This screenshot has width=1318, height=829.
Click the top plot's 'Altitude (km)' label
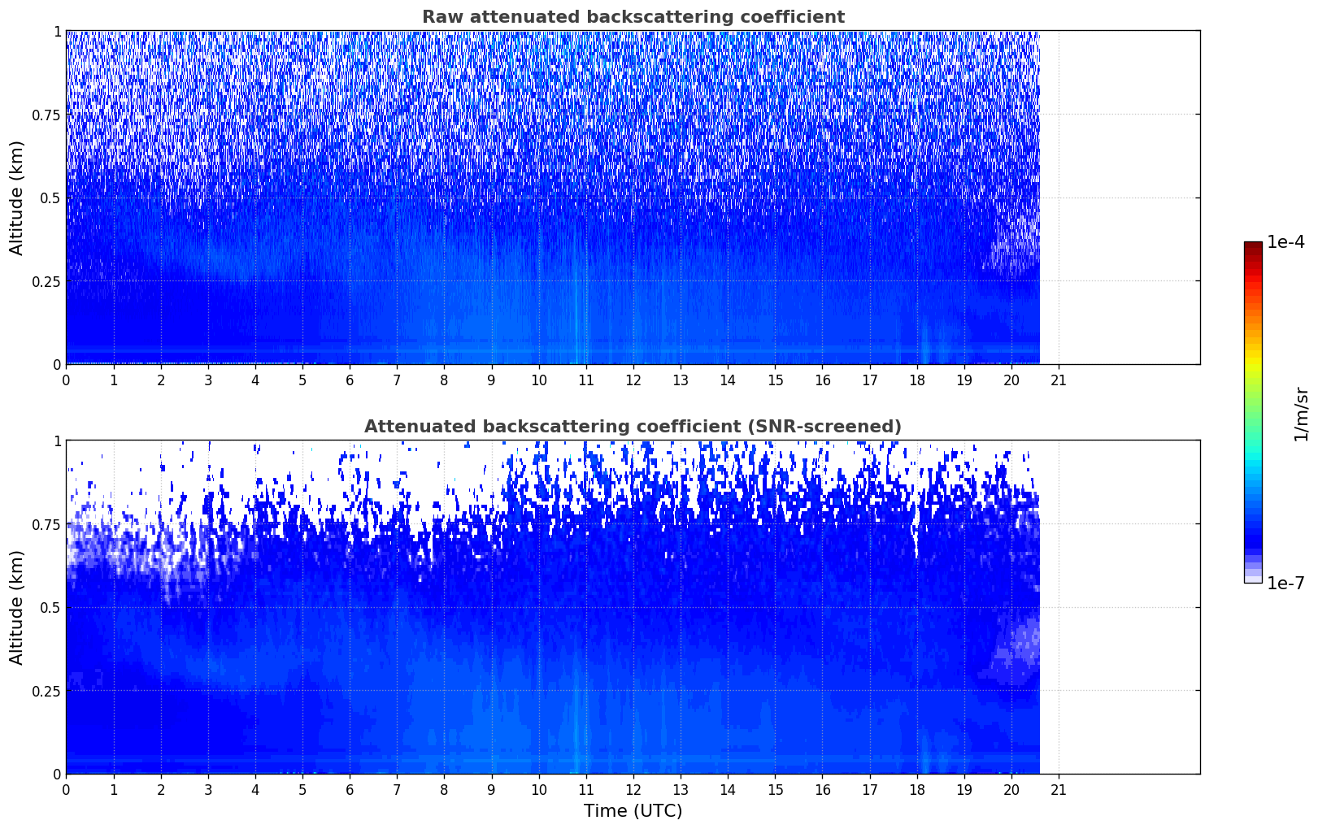pyautogui.click(x=17, y=197)
